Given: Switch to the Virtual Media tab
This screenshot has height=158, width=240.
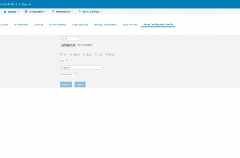Looking at the screenshot, I should coord(21,24).
